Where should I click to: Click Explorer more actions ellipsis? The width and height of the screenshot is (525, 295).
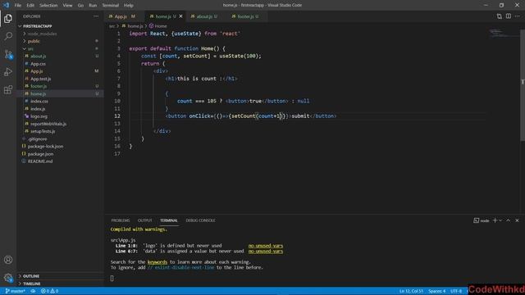click(x=96, y=16)
